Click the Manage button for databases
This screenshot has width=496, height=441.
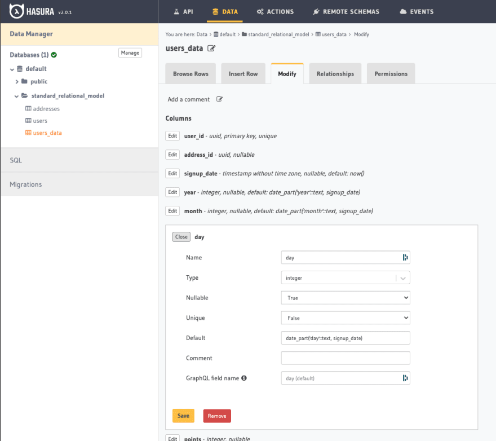130,52
